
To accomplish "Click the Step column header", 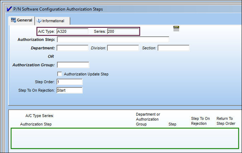I will click(x=172, y=124).
